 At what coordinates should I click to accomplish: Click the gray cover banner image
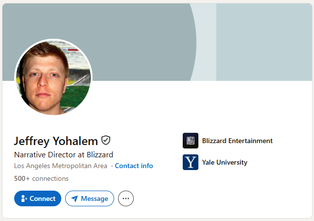pos(137,29)
